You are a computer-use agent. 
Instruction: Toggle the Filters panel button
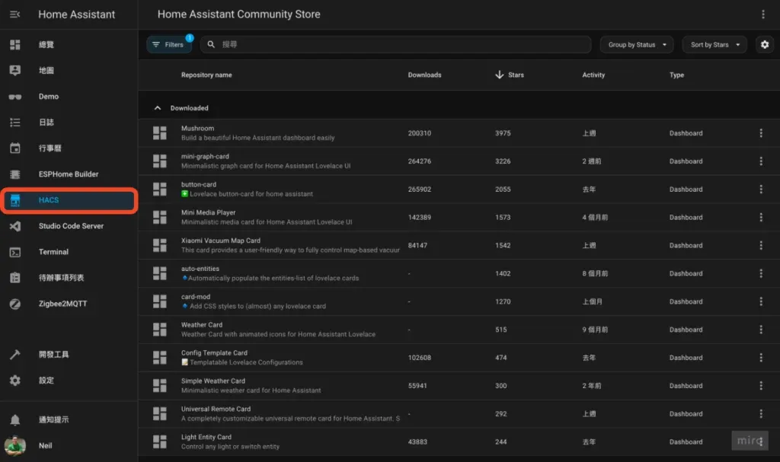[169, 45]
